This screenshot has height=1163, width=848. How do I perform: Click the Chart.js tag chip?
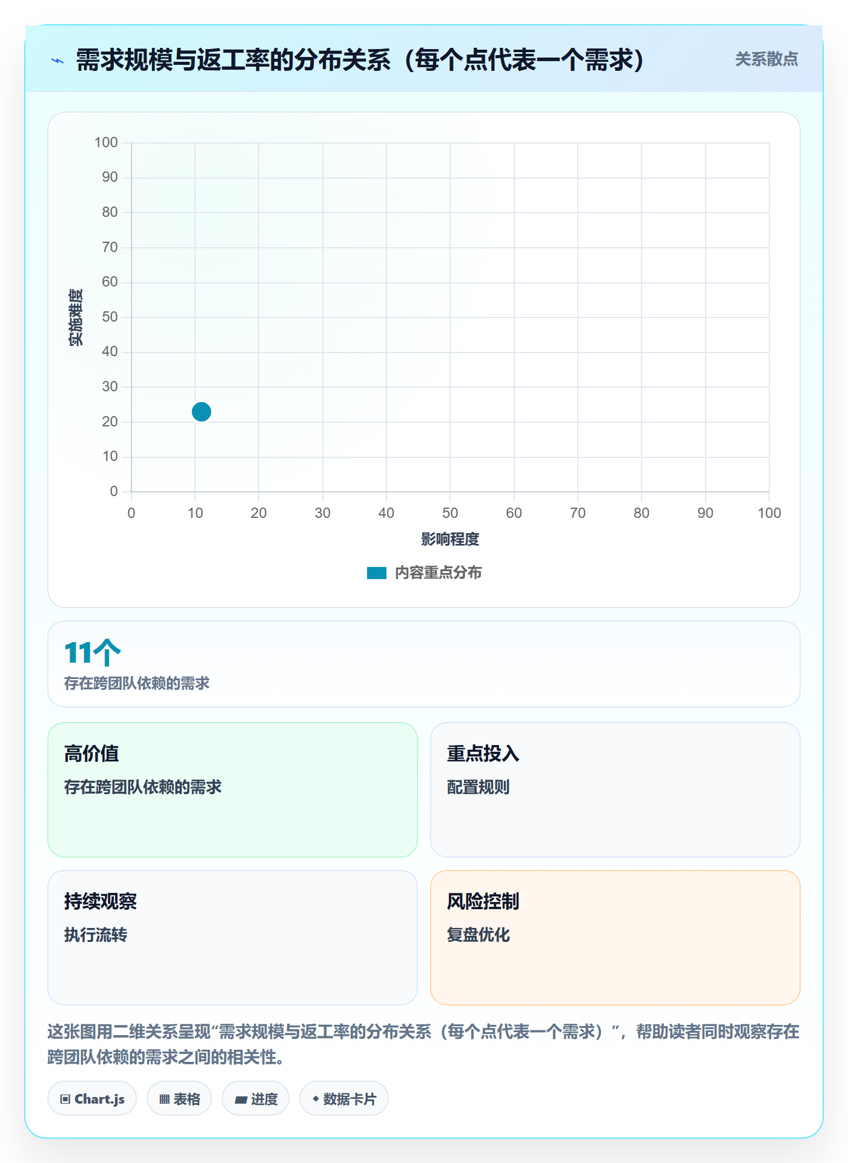tap(92, 1099)
